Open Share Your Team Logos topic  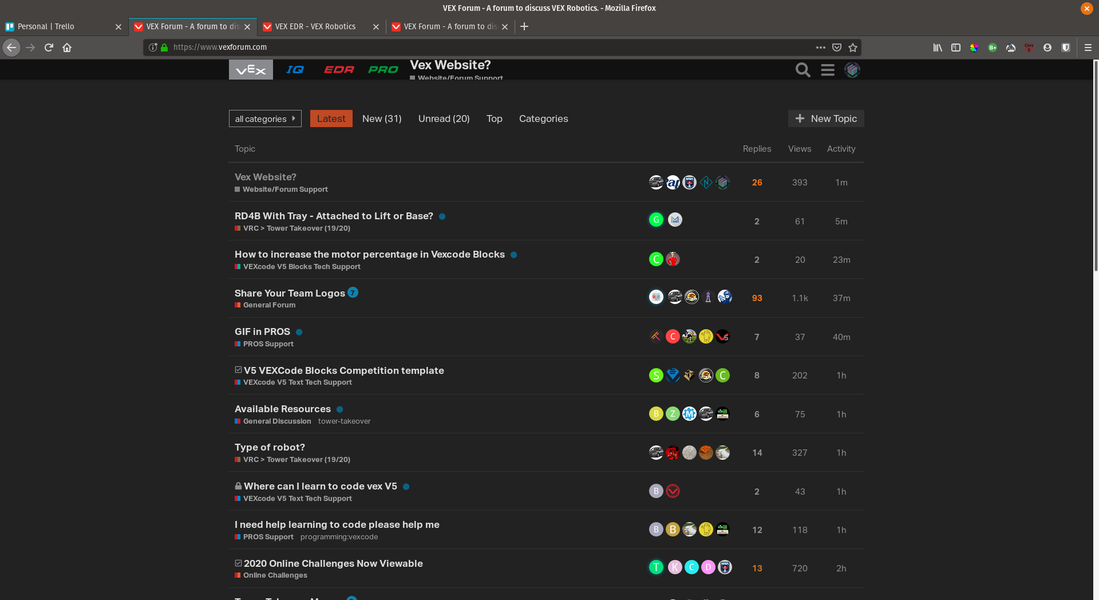click(290, 293)
